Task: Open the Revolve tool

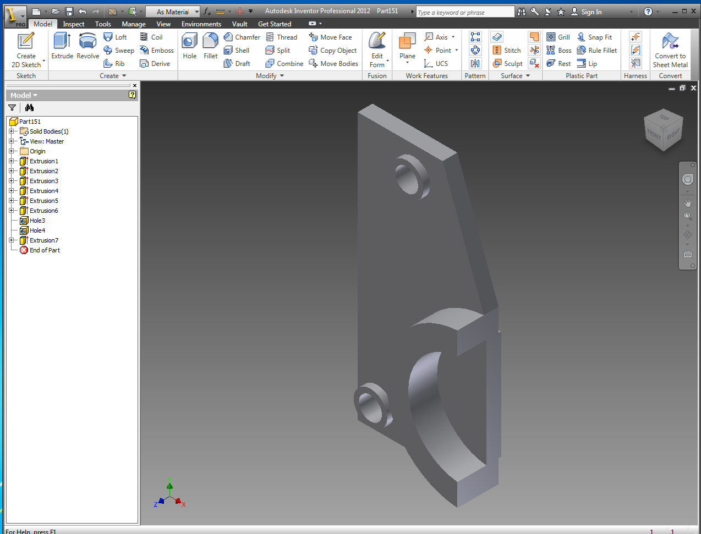Action: click(87, 47)
